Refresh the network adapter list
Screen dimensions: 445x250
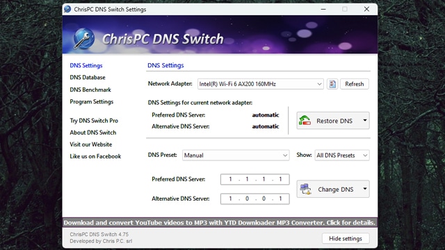pyautogui.click(x=354, y=84)
